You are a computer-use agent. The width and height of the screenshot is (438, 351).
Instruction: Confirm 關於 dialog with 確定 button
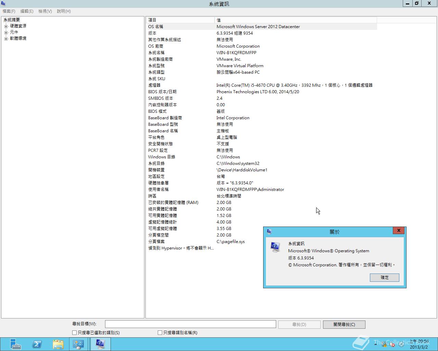pos(384,278)
